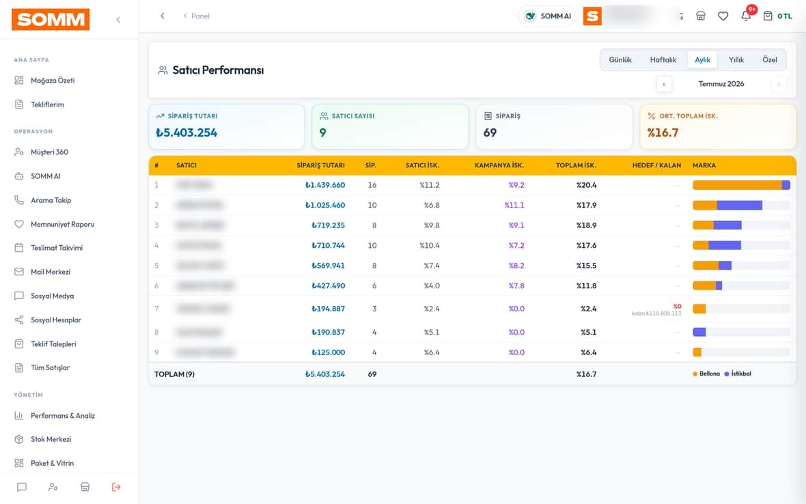Select the Özel period tab
Screen dimensions: 806x504
pos(770,59)
